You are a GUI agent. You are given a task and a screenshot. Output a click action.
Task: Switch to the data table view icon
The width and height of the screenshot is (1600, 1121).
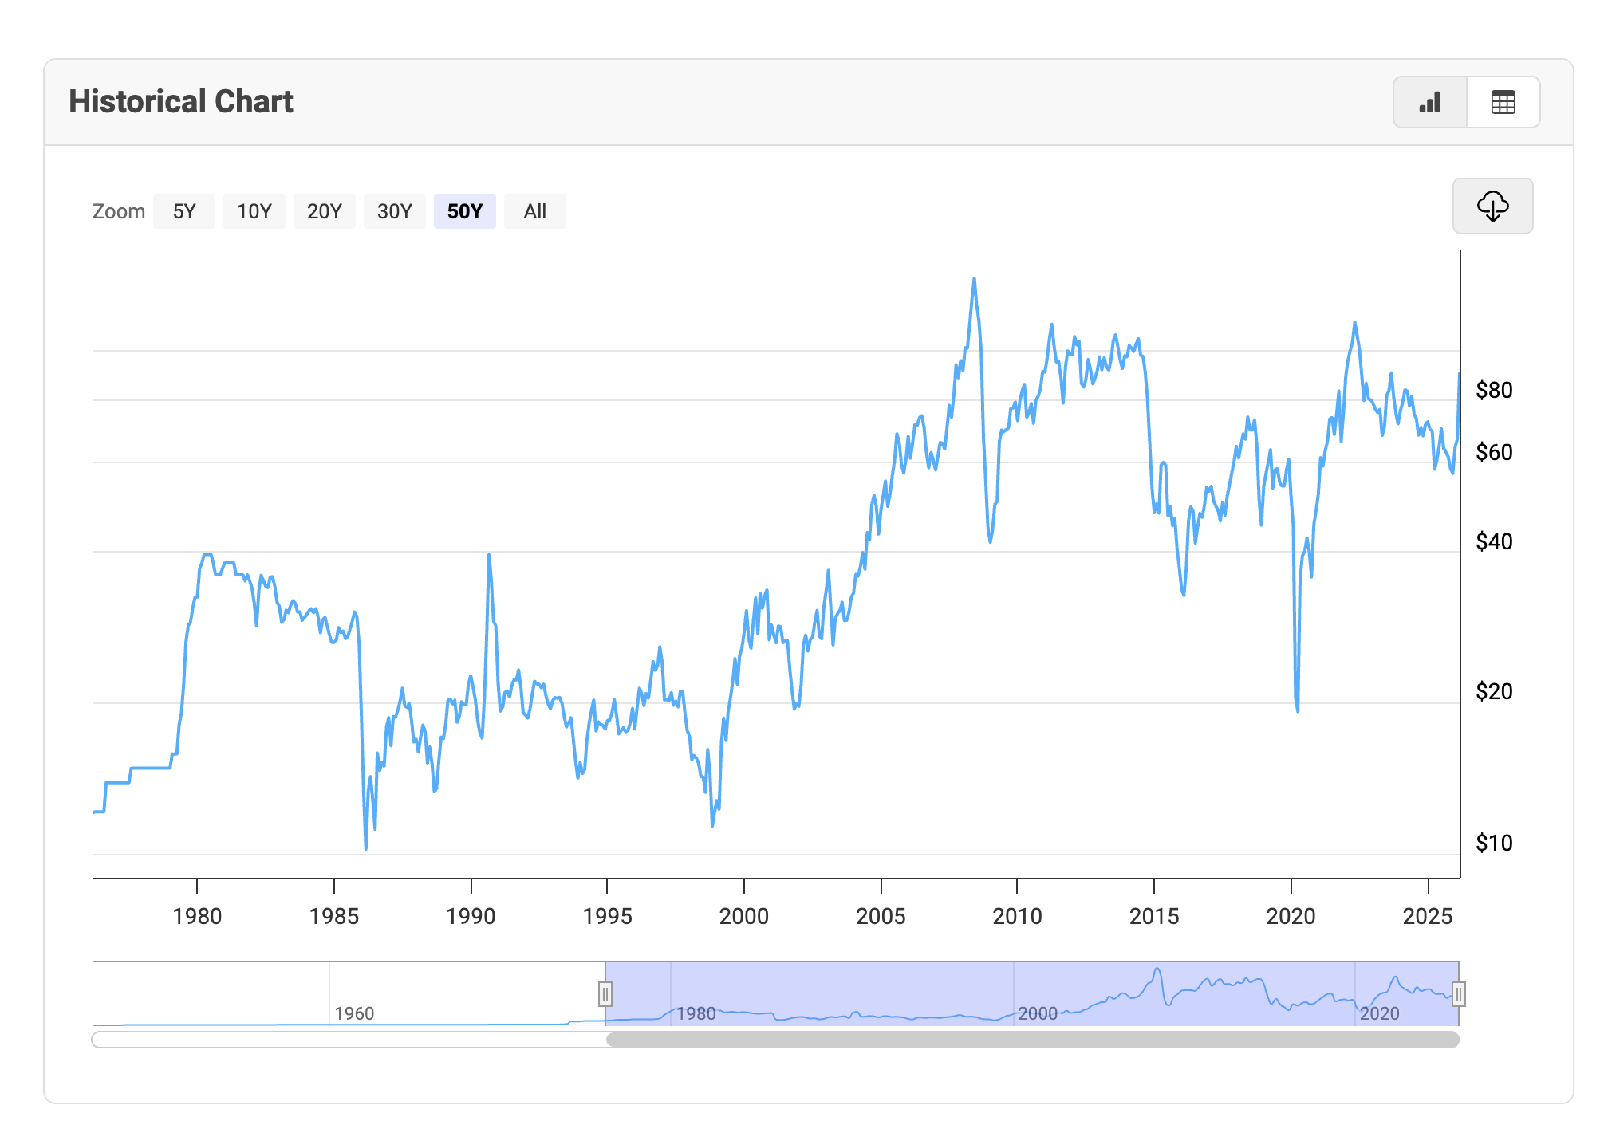pos(1503,102)
